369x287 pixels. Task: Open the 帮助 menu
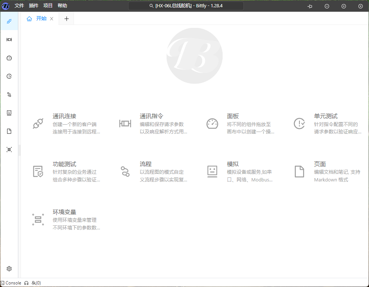(62, 6)
